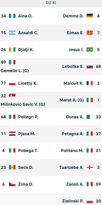Click the Senegal flag next to Seck D.
This screenshot has width=102, height=205.
(12, 167)
